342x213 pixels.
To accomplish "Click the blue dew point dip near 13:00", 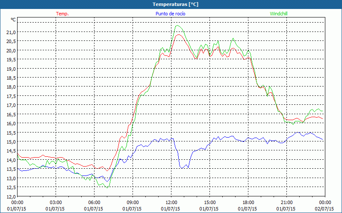I will point(182,168).
